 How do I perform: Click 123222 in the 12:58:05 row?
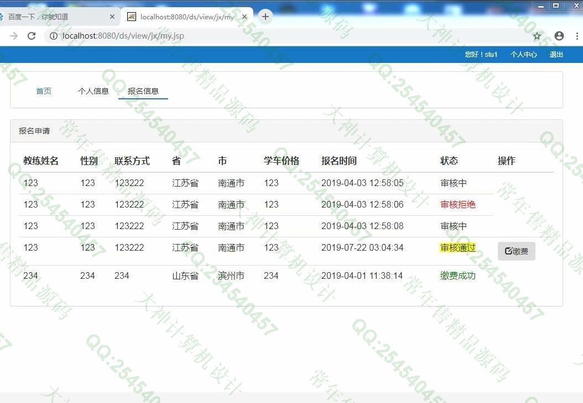pyautogui.click(x=129, y=183)
